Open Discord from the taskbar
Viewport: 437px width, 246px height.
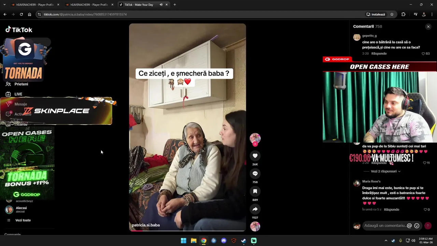[224, 241]
